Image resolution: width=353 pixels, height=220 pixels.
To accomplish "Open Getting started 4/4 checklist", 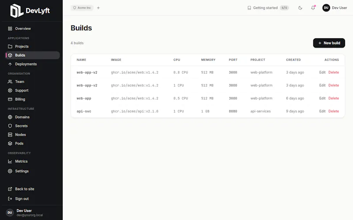I will pyautogui.click(x=268, y=8).
